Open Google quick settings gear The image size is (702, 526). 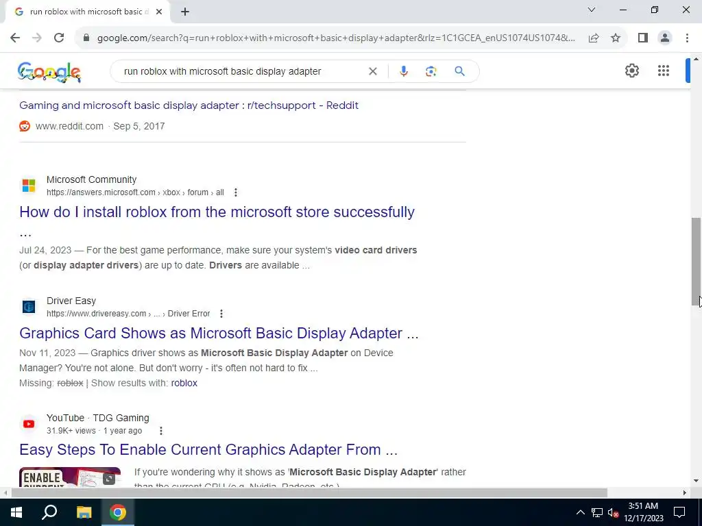[x=631, y=71]
